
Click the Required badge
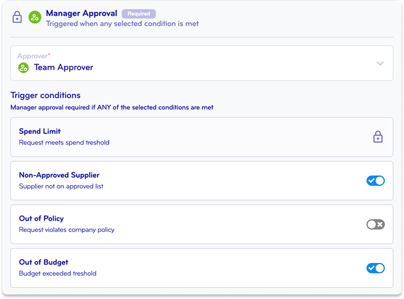(x=138, y=14)
